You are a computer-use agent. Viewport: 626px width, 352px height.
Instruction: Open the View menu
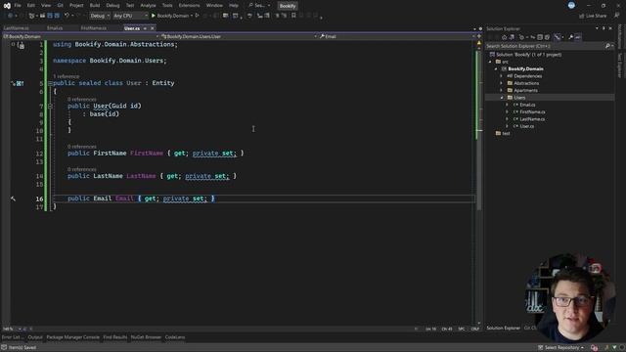[x=46, y=6]
